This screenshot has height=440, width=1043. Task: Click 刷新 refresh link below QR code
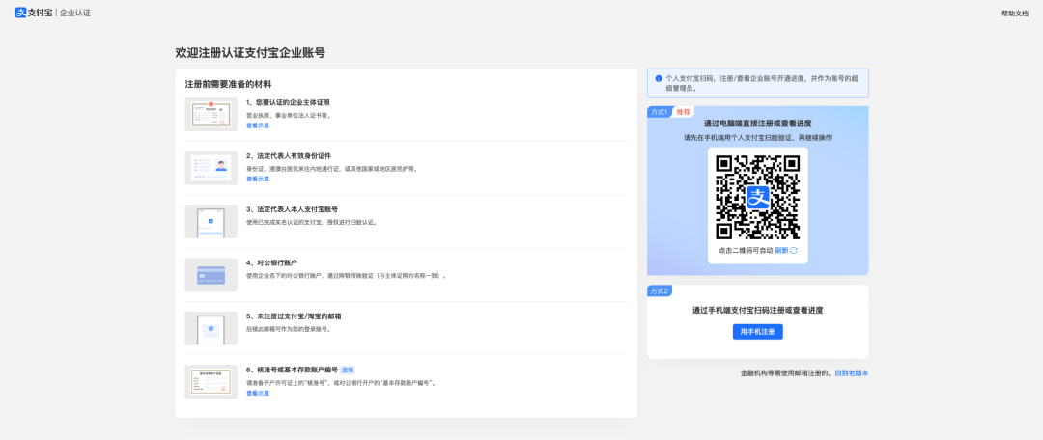[781, 251]
